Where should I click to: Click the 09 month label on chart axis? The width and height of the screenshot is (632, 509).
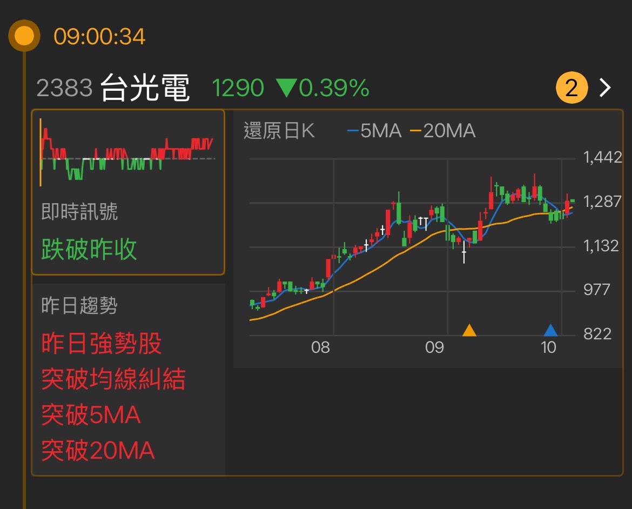point(434,347)
